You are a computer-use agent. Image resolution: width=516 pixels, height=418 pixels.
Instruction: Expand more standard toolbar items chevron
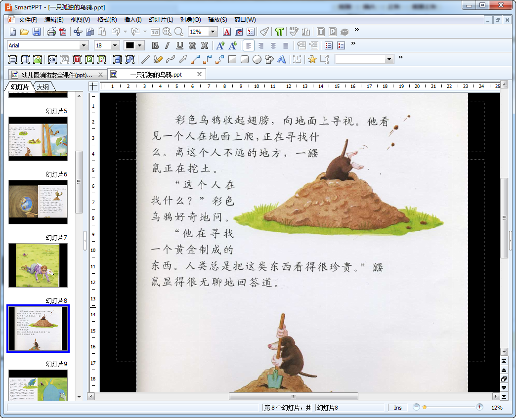(x=357, y=30)
